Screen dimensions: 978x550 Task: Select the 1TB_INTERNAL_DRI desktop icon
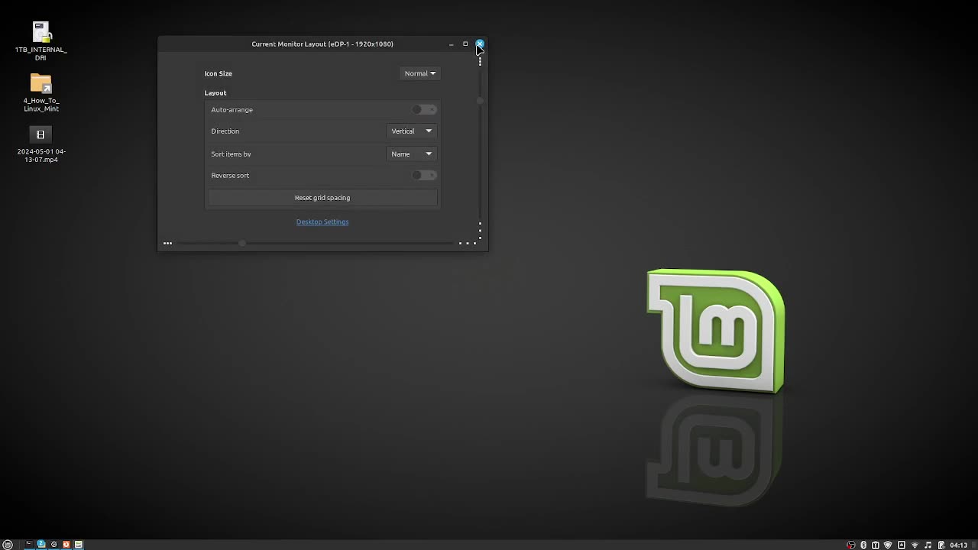[41, 41]
